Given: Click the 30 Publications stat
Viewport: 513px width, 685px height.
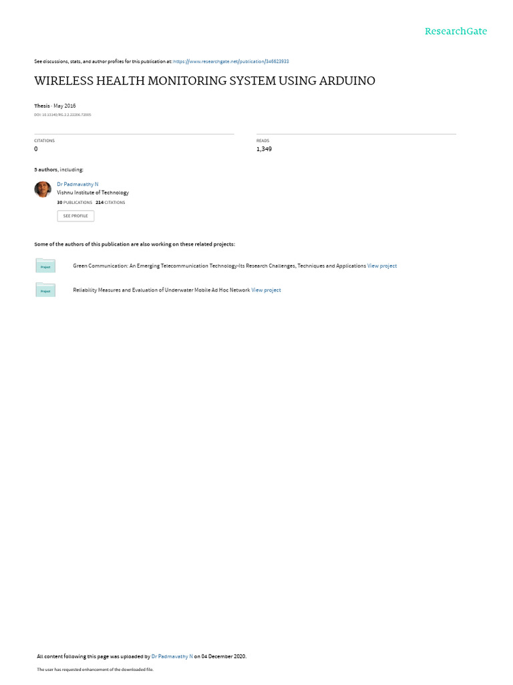Looking at the screenshot, I should 75,203.
